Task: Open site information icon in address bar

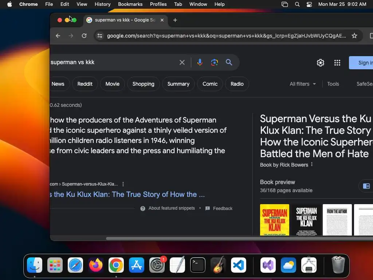Action: [100, 36]
